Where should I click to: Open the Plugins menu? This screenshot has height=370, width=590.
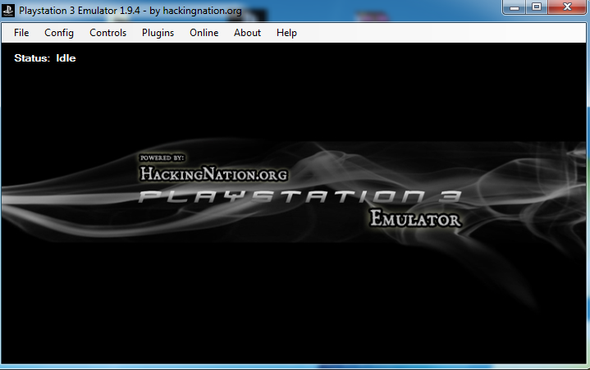coord(158,33)
